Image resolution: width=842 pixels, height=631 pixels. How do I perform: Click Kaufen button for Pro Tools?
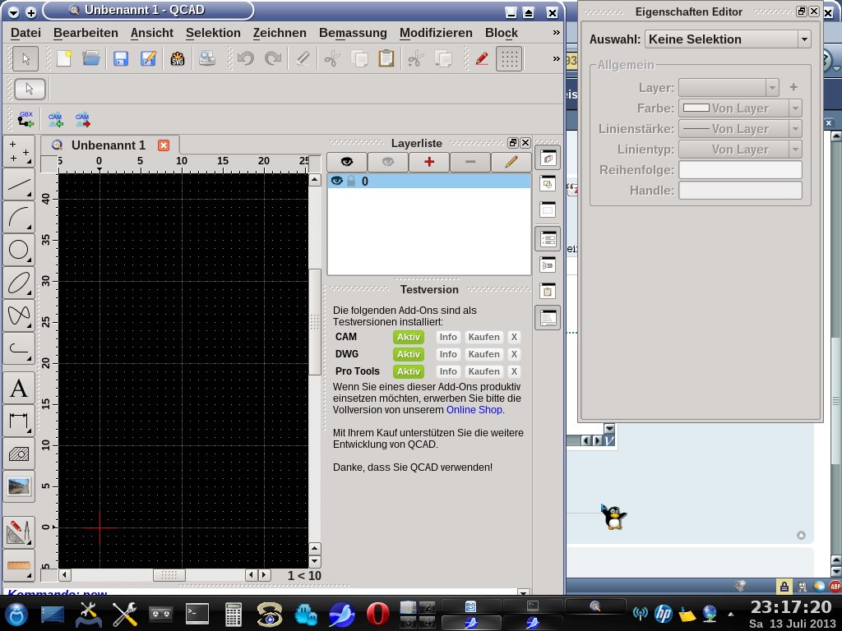(483, 371)
